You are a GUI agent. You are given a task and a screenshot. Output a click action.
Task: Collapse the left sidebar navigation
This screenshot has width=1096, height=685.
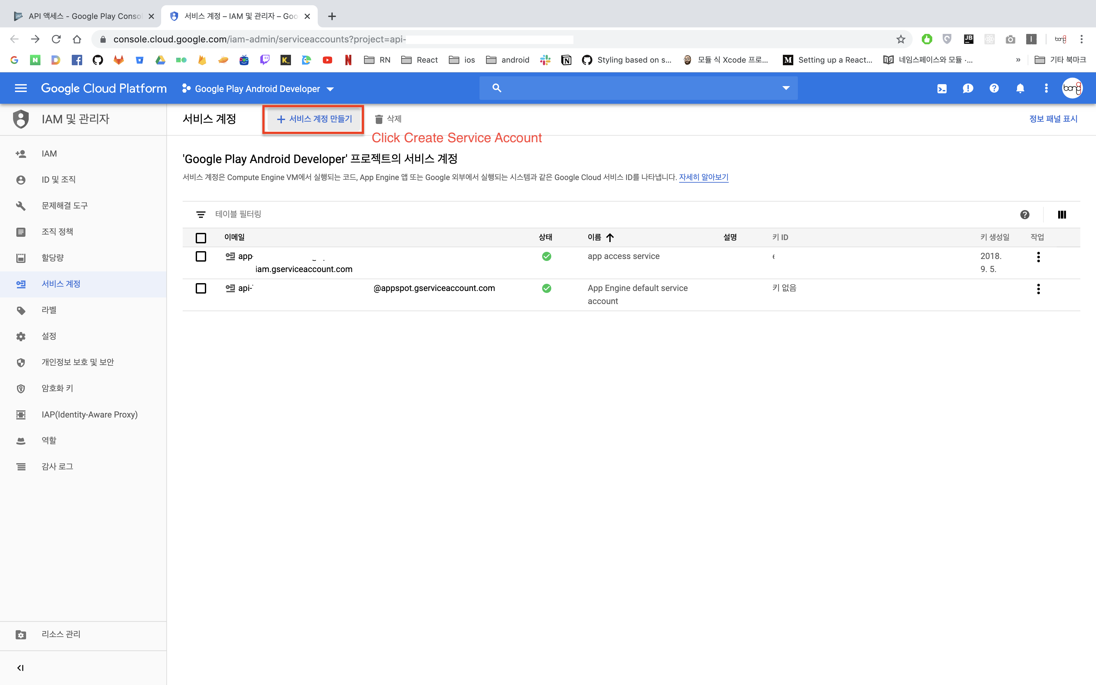click(20, 667)
